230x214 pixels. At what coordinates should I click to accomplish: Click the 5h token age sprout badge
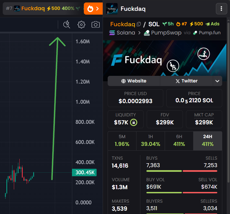point(168,24)
